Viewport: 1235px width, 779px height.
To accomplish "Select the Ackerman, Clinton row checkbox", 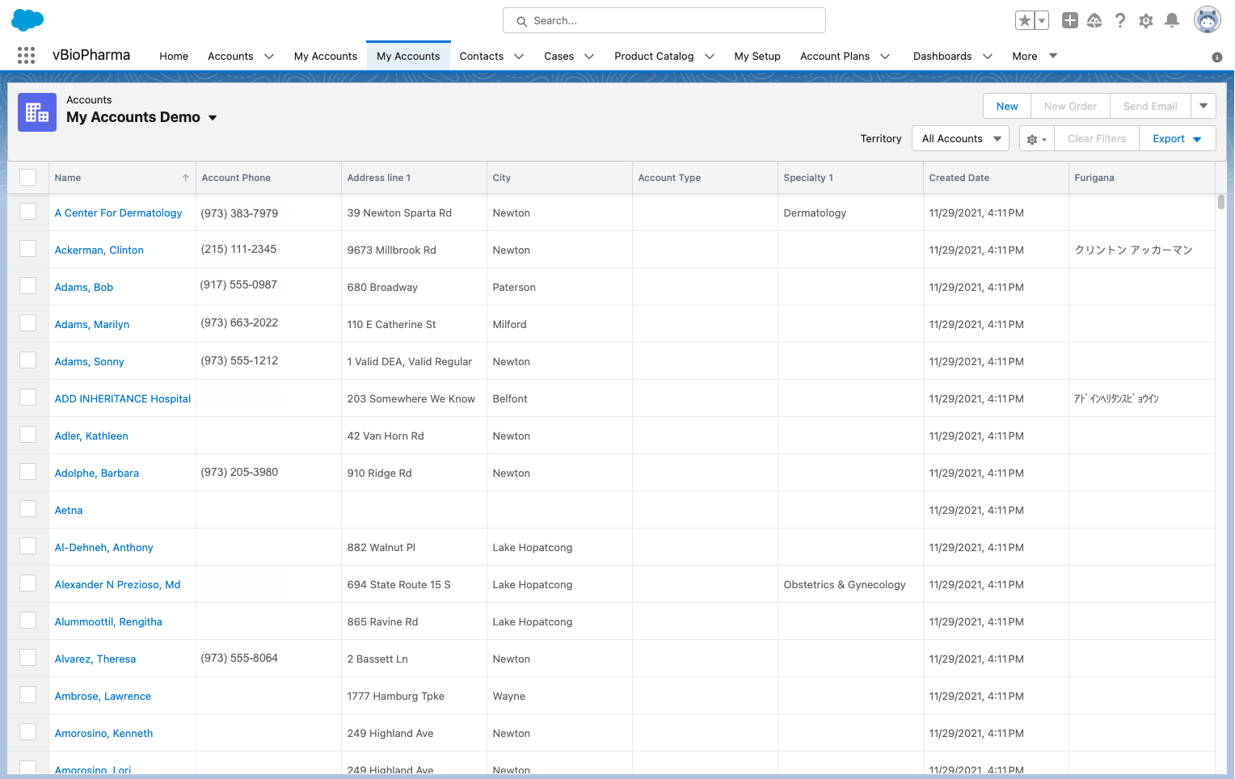I will [28, 249].
